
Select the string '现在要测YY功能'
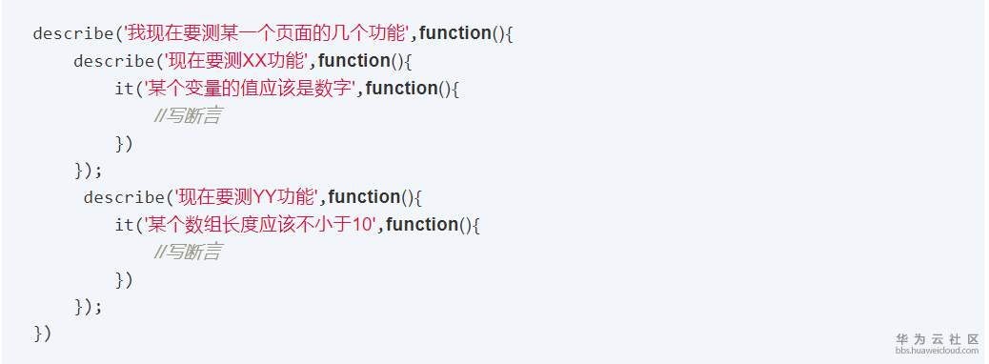(248, 197)
